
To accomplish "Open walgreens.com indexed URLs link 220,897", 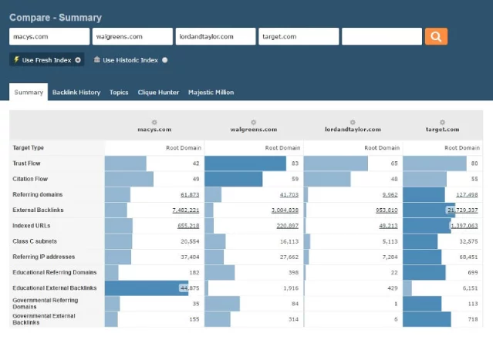I will coord(287,226).
